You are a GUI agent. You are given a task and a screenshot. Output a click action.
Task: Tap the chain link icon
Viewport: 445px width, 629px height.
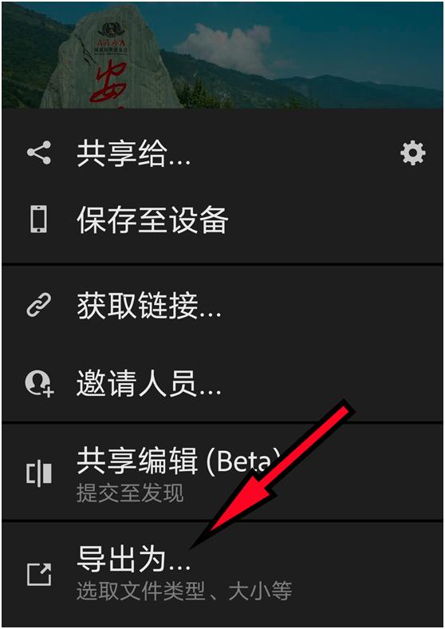pos(39,305)
